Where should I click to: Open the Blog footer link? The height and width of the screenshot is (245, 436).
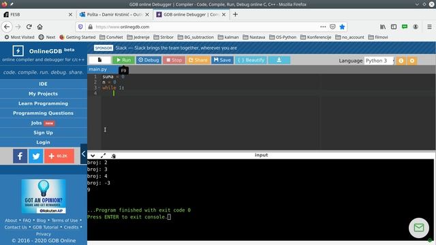(x=41, y=220)
